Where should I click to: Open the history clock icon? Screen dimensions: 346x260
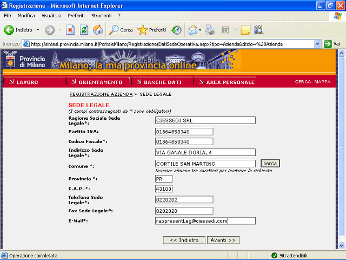[177, 30]
